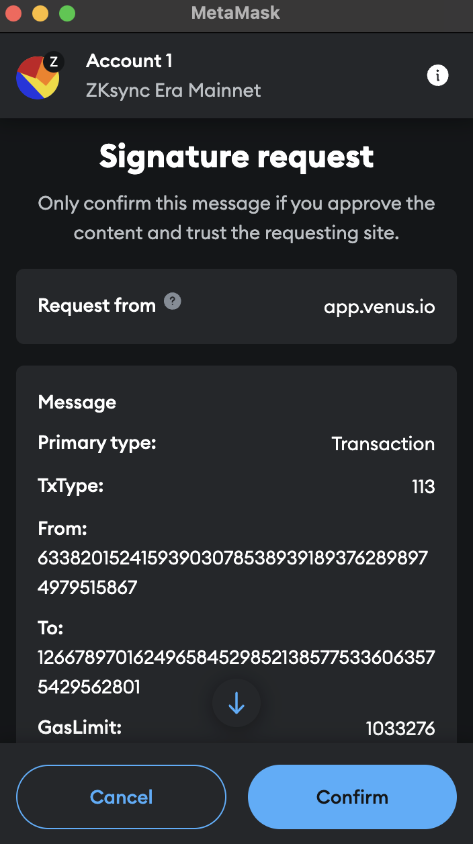Click the TxType 113 value

click(424, 486)
